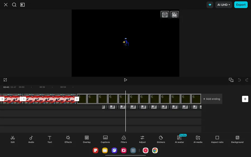Open the Filters tool
Viewport: 251px width, 157px height.
(124, 139)
